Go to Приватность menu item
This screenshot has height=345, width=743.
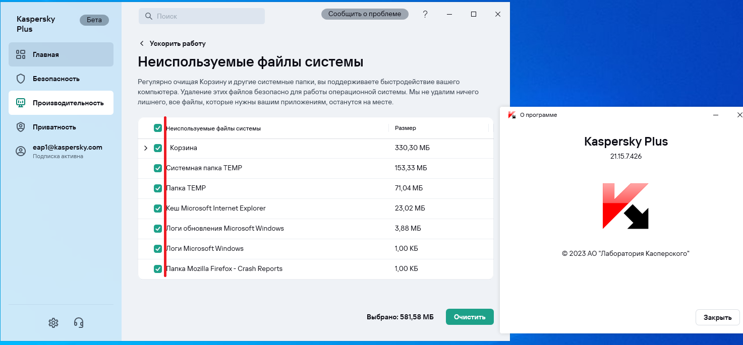point(61,127)
